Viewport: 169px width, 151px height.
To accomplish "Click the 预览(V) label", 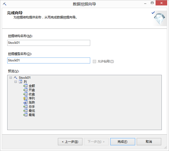I will pos(13,71).
